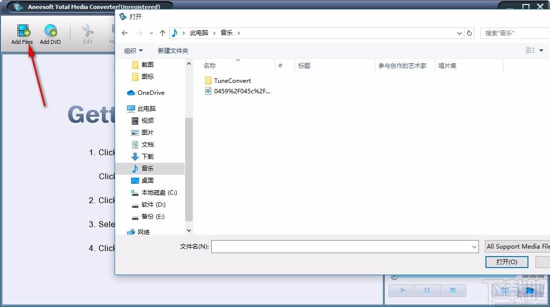Click the Add Files toolbar icon
The image size is (550, 307).
(x=23, y=31)
